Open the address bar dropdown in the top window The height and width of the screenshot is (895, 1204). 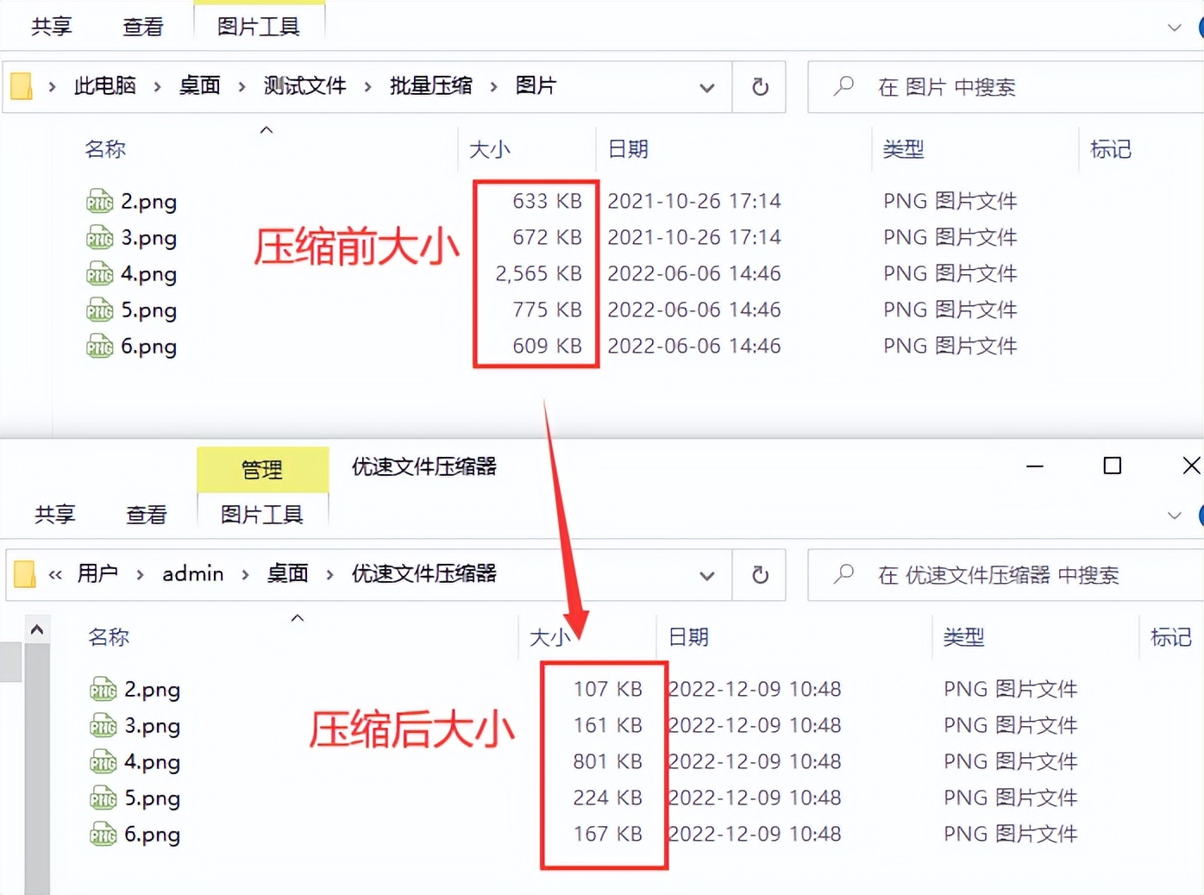pyautogui.click(x=707, y=87)
